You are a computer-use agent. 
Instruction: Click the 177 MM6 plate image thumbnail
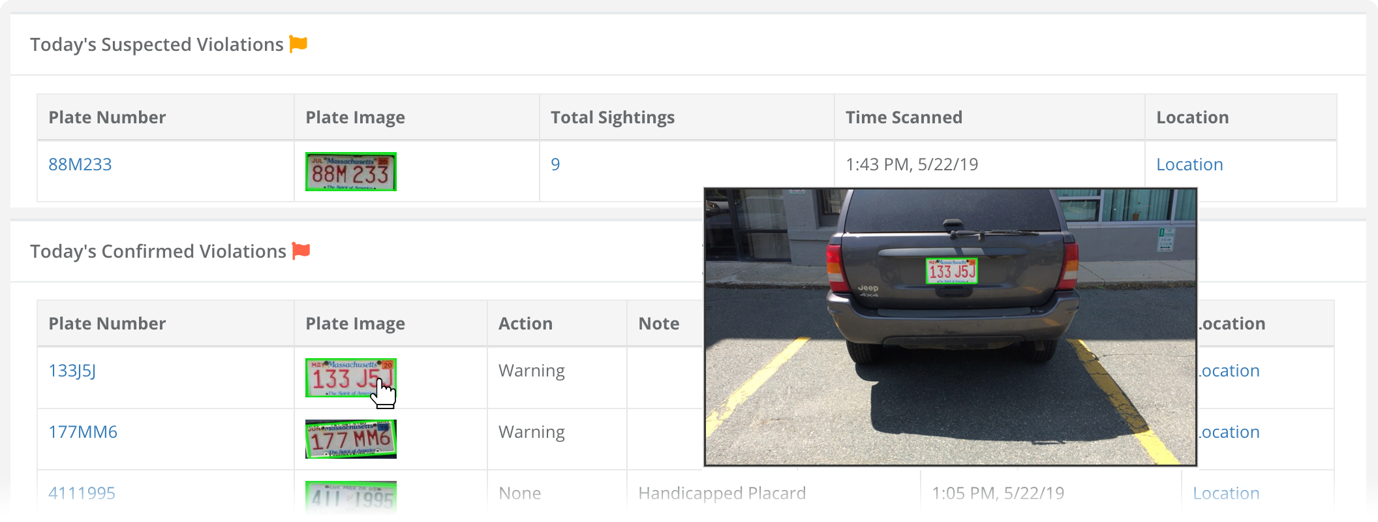point(350,439)
